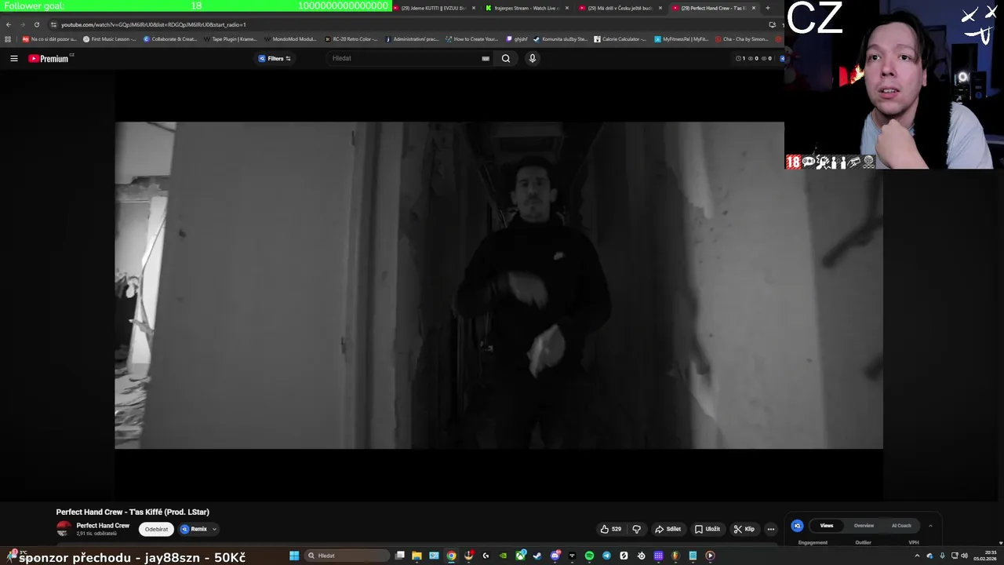Open File Explorer from taskbar
Image resolution: width=1004 pixels, height=565 pixels.
tap(417, 556)
